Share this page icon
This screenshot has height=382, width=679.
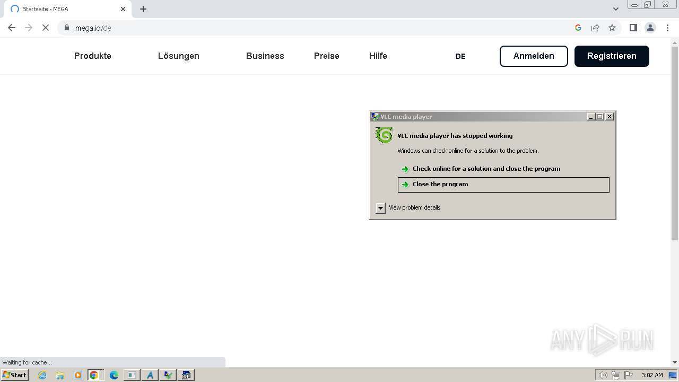pyautogui.click(x=595, y=28)
